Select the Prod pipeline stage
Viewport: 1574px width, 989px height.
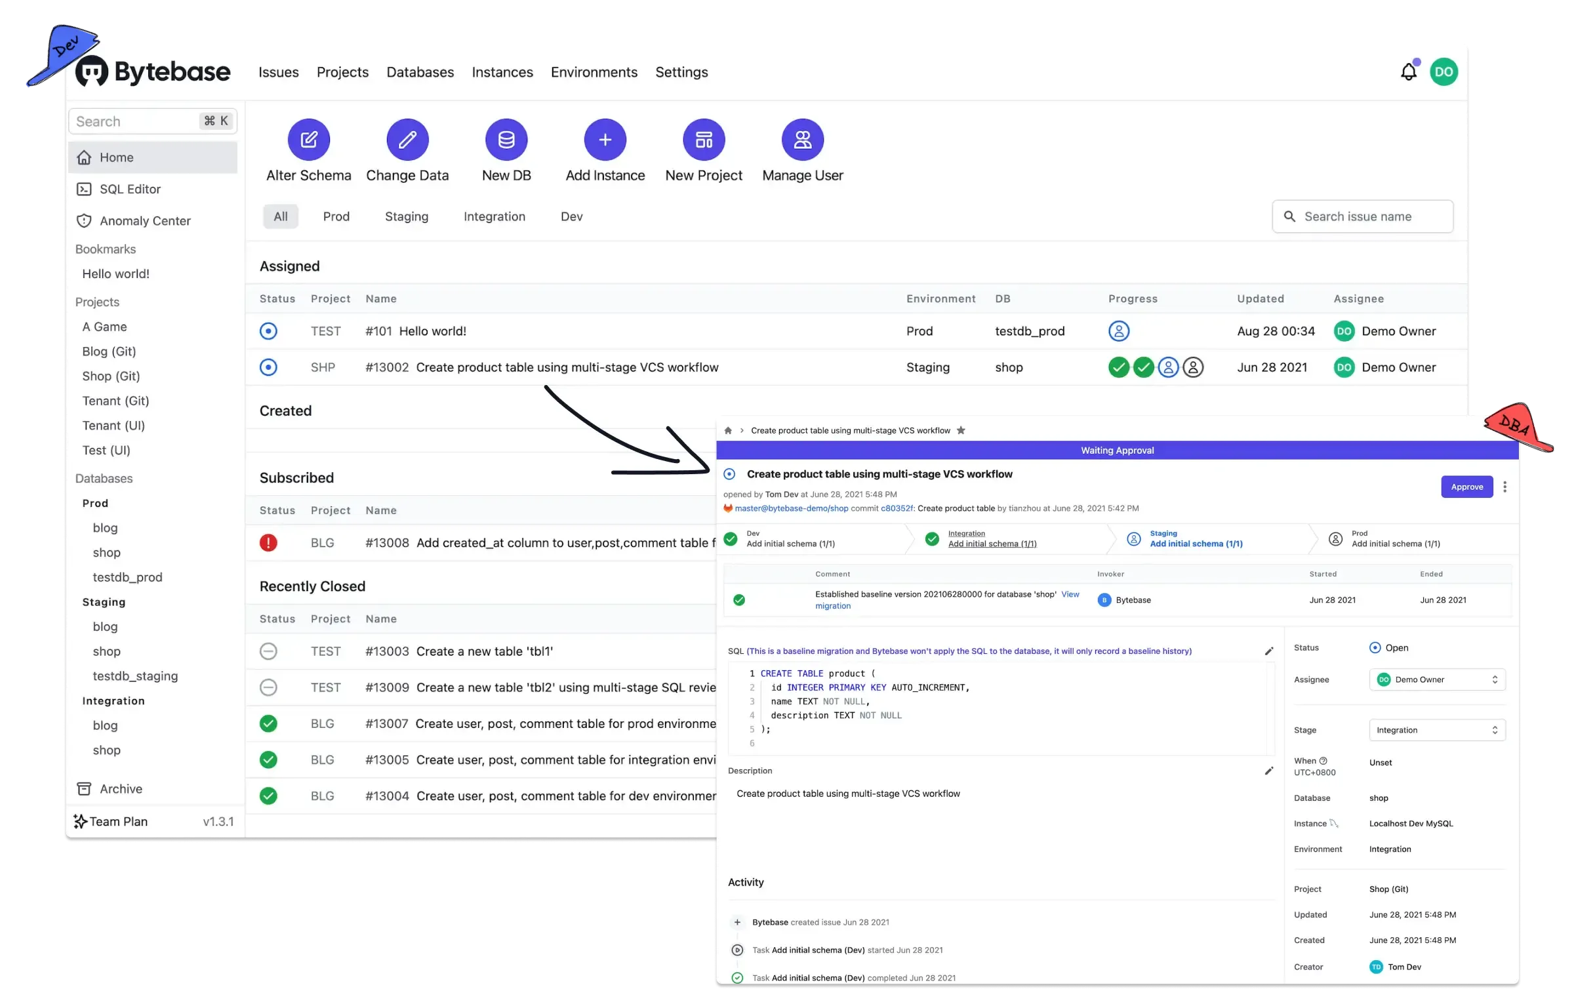pyautogui.click(x=1396, y=539)
